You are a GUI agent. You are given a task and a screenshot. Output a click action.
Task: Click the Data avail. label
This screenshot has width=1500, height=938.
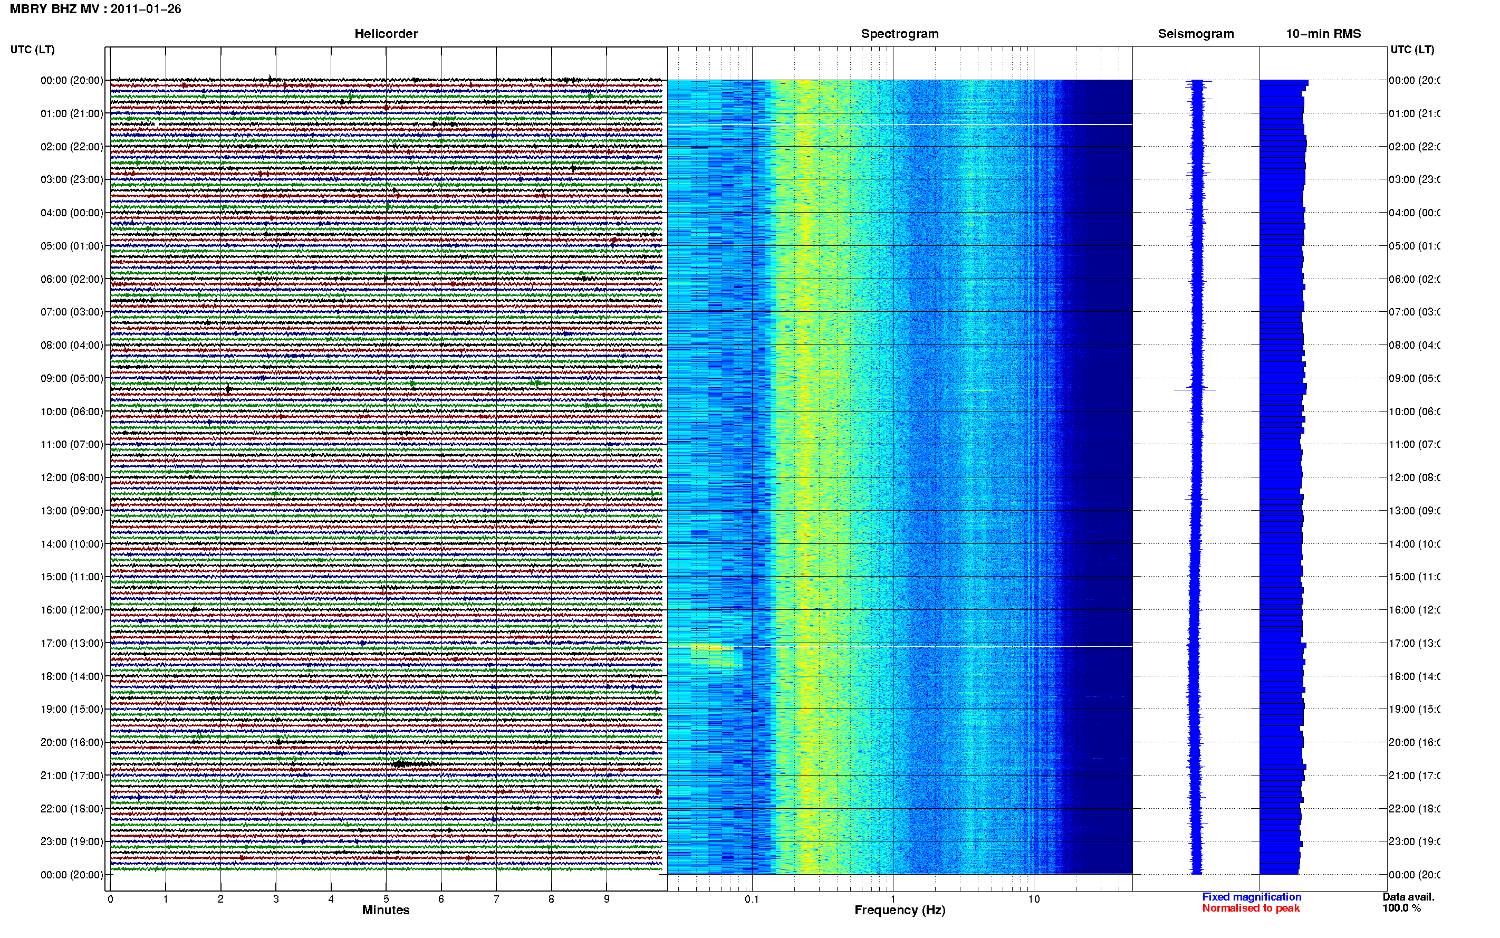coord(1408,897)
